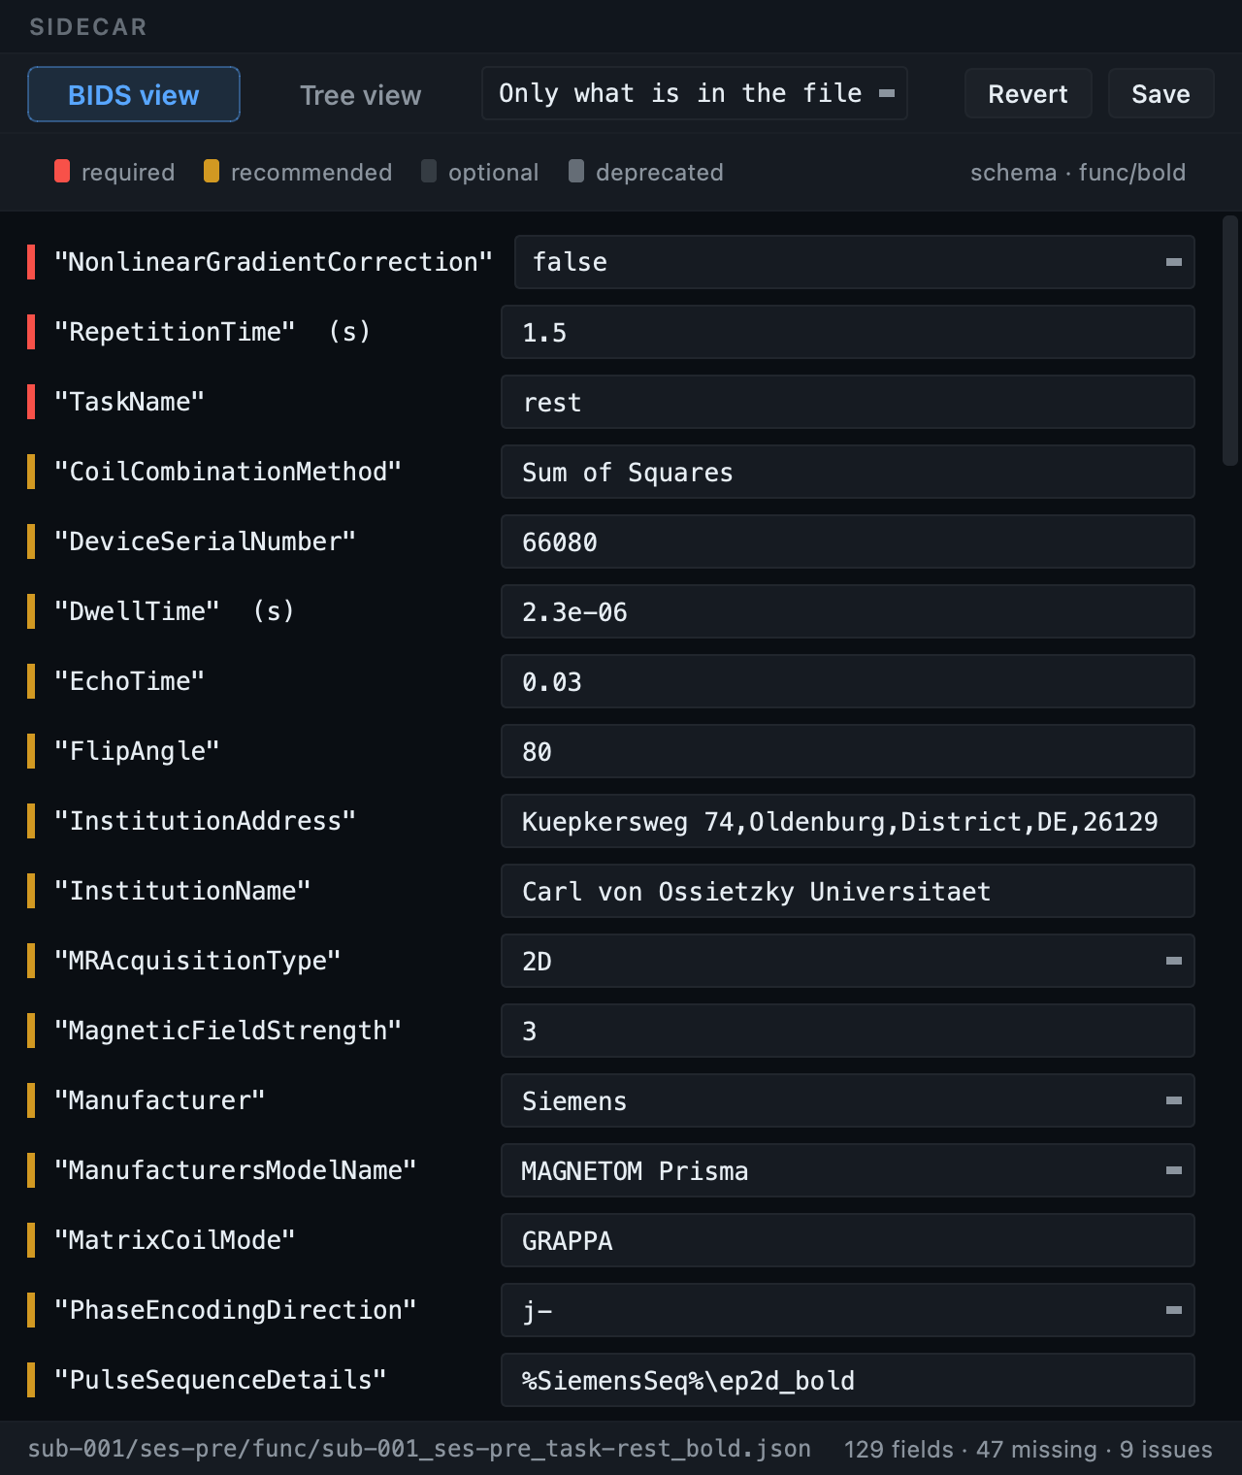Switch to the BIDS view tab
Screen dimensions: 1242x1475
coord(134,94)
